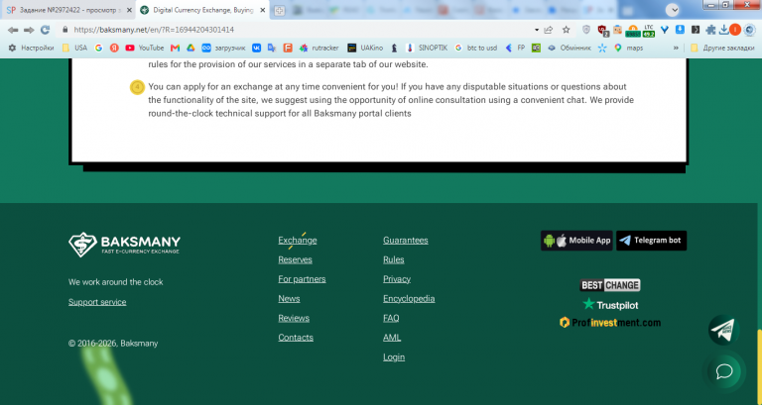Viewport: 762px width, 405px height.
Task: Expand the tab search dropdown arrow
Action: tap(673, 10)
